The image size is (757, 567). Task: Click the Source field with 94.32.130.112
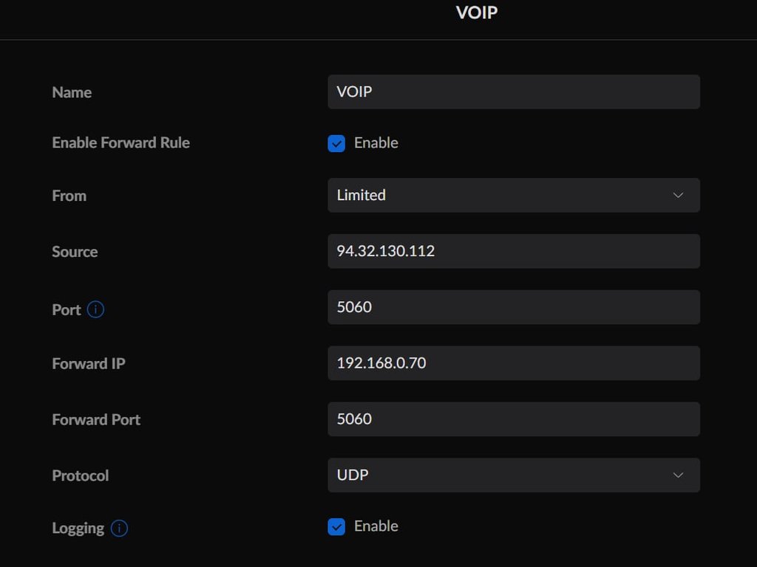tap(513, 251)
